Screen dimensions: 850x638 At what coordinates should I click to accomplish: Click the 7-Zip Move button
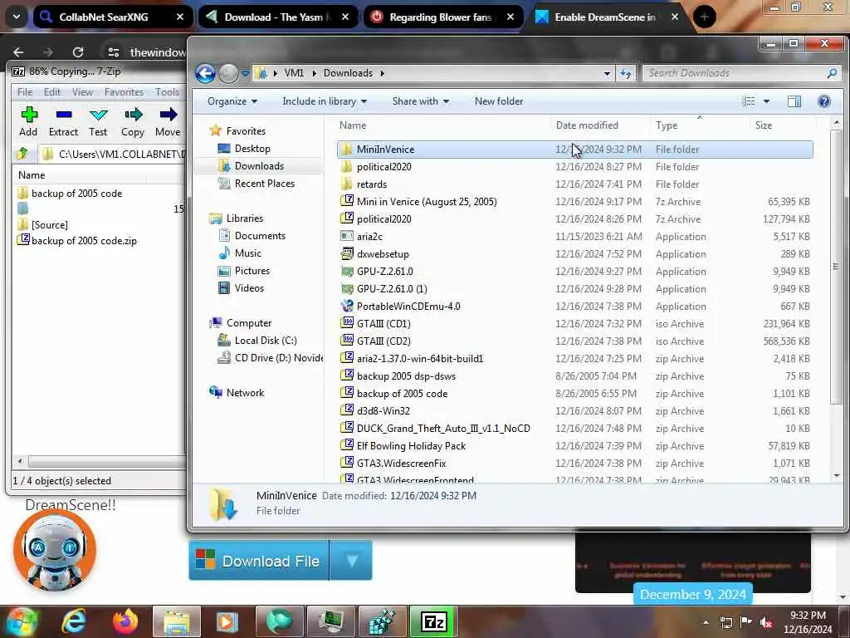(x=168, y=121)
